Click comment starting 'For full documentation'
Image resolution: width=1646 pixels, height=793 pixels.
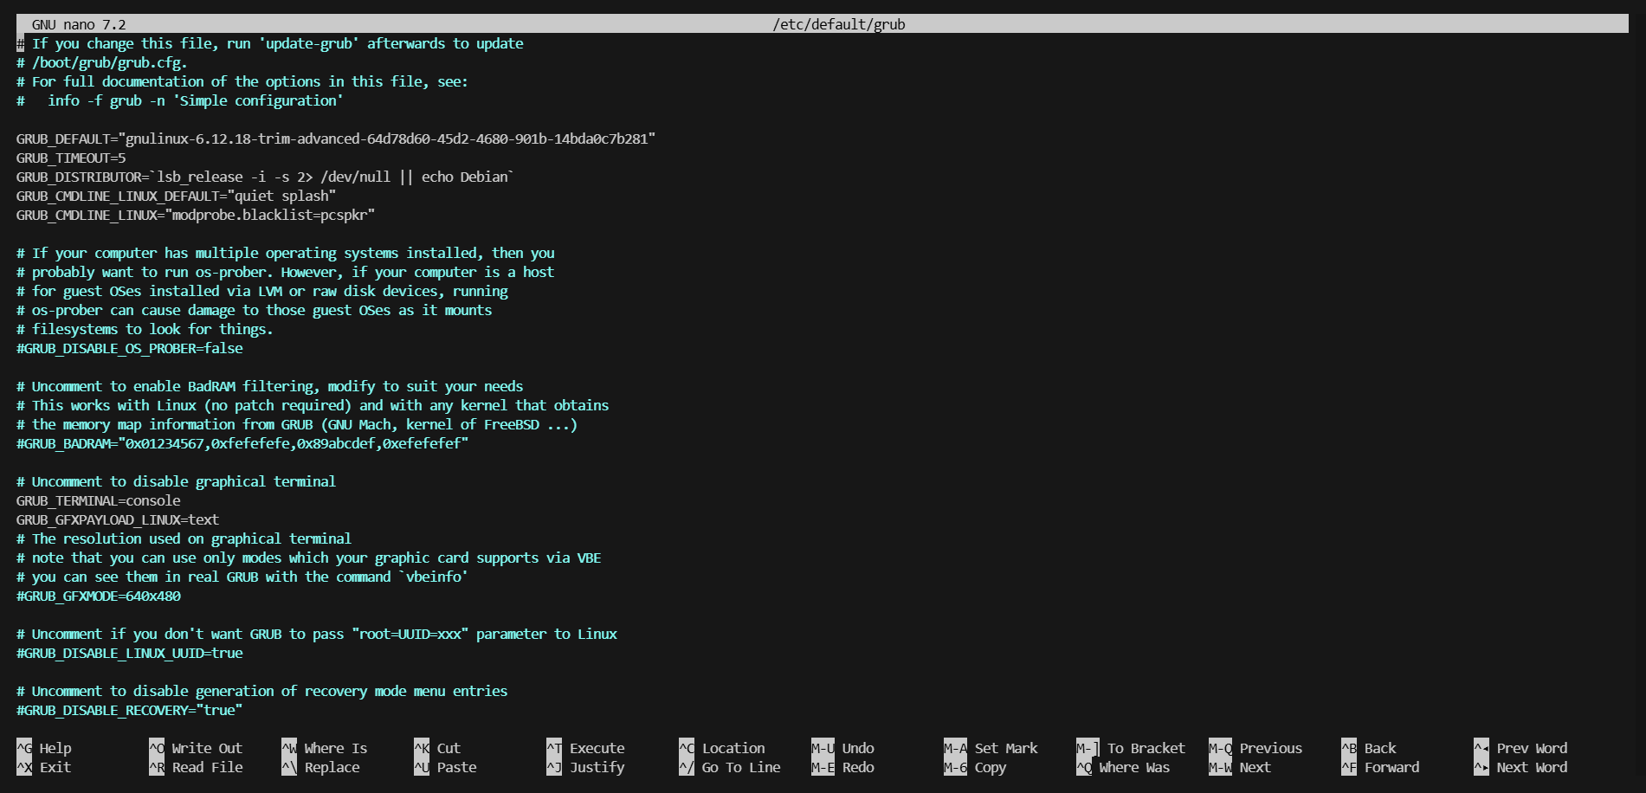tap(242, 81)
